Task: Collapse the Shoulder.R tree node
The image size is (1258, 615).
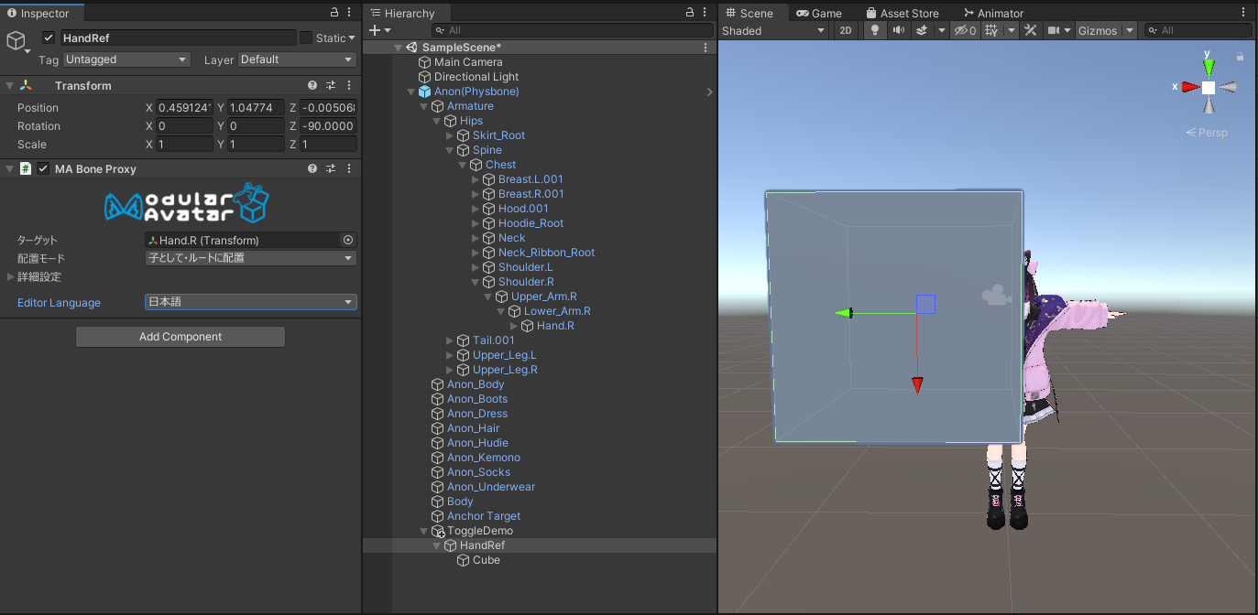Action: coord(476,282)
